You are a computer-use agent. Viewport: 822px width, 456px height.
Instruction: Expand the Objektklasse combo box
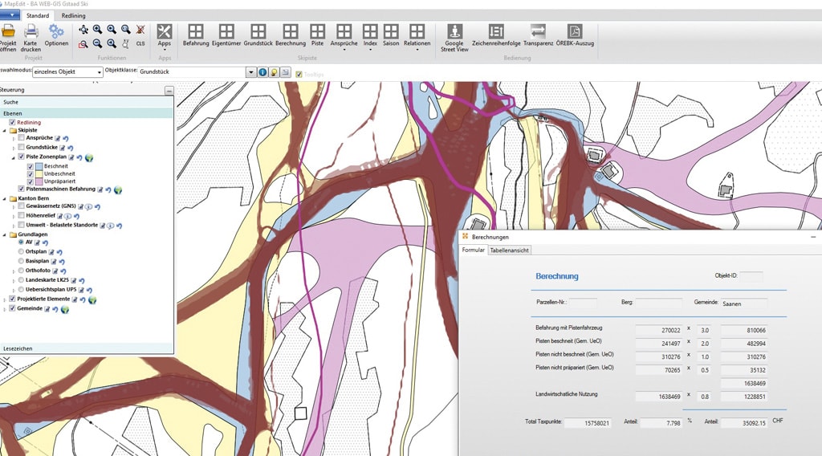(250, 72)
